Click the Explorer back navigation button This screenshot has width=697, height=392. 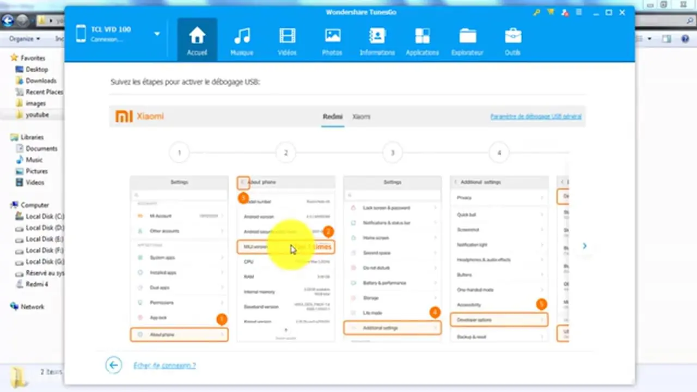[8, 21]
